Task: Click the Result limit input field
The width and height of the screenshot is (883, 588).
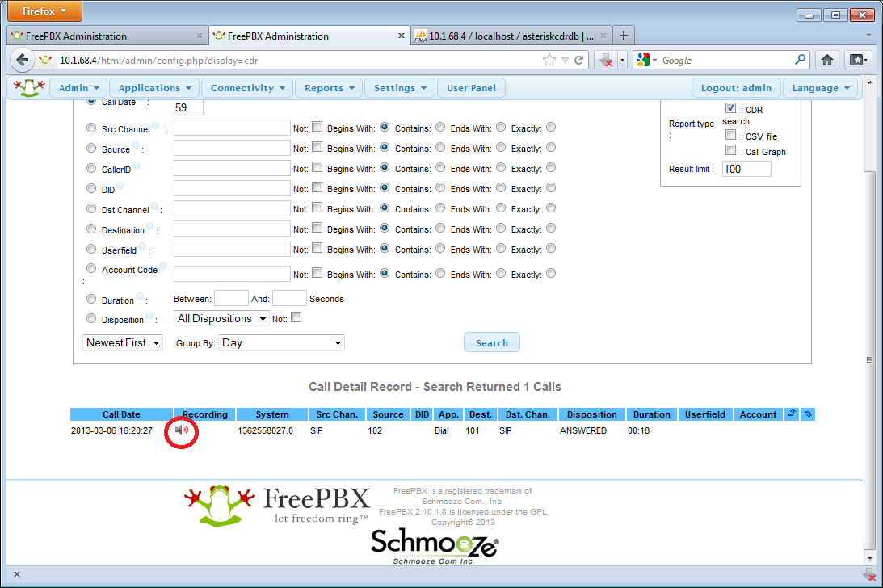Action: click(746, 169)
